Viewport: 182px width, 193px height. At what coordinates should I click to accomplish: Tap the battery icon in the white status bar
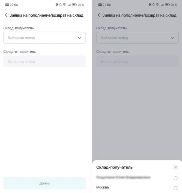pos(74,5)
